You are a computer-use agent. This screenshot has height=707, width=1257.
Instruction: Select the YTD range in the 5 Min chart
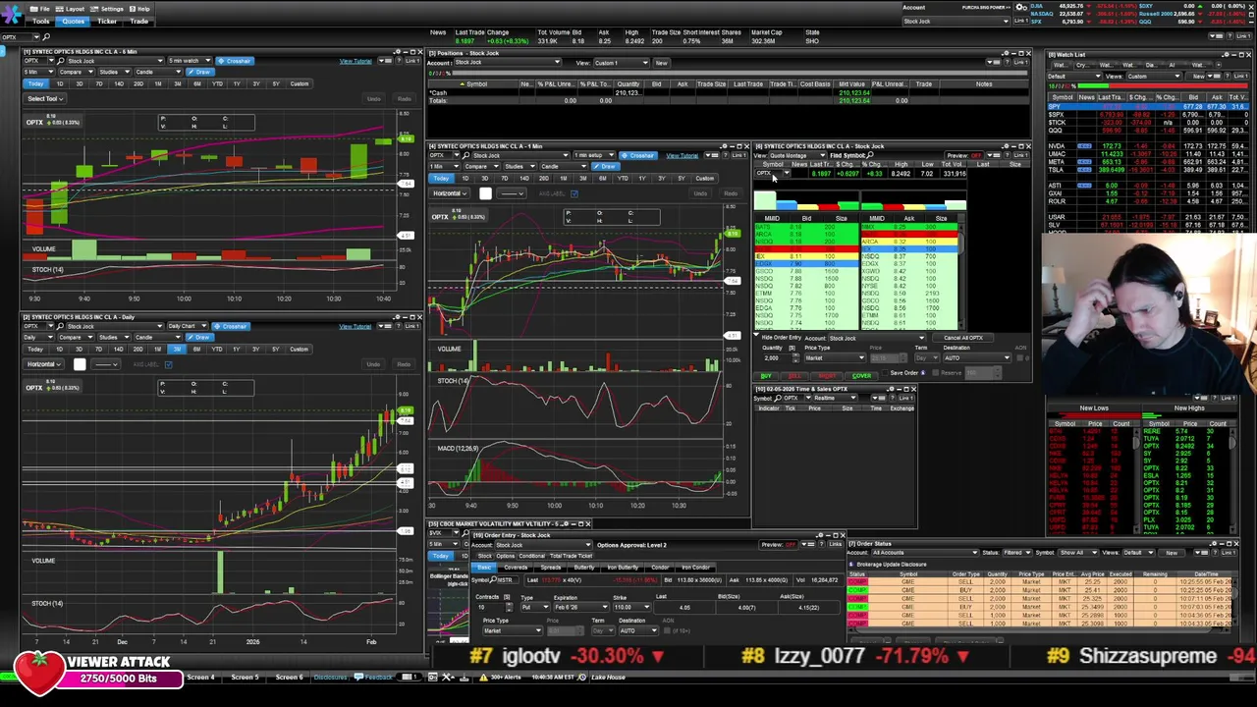click(x=216, y=83)
